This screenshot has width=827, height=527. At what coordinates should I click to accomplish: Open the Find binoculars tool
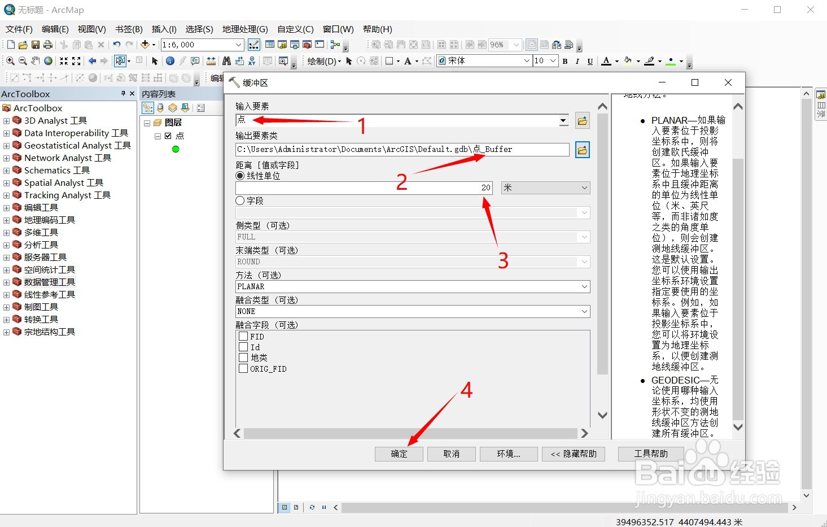226,61
